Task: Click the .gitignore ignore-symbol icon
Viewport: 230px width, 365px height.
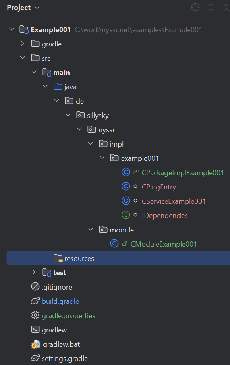Action: (35, 286)
